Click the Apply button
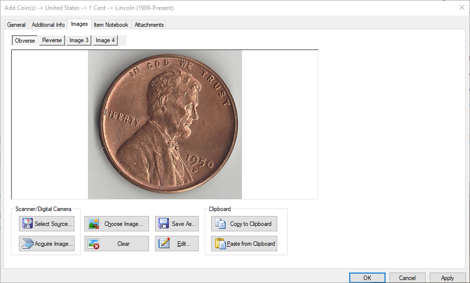The width and height of the screenshot is (470, 283). point(448,278)
